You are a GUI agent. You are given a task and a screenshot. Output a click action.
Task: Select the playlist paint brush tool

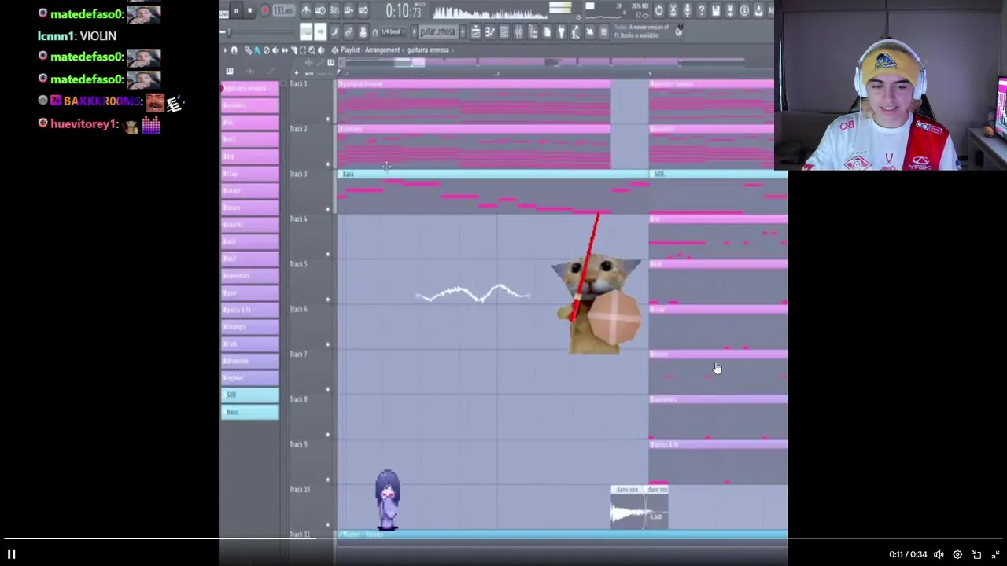pyautogui.click(x=257, y=50)
